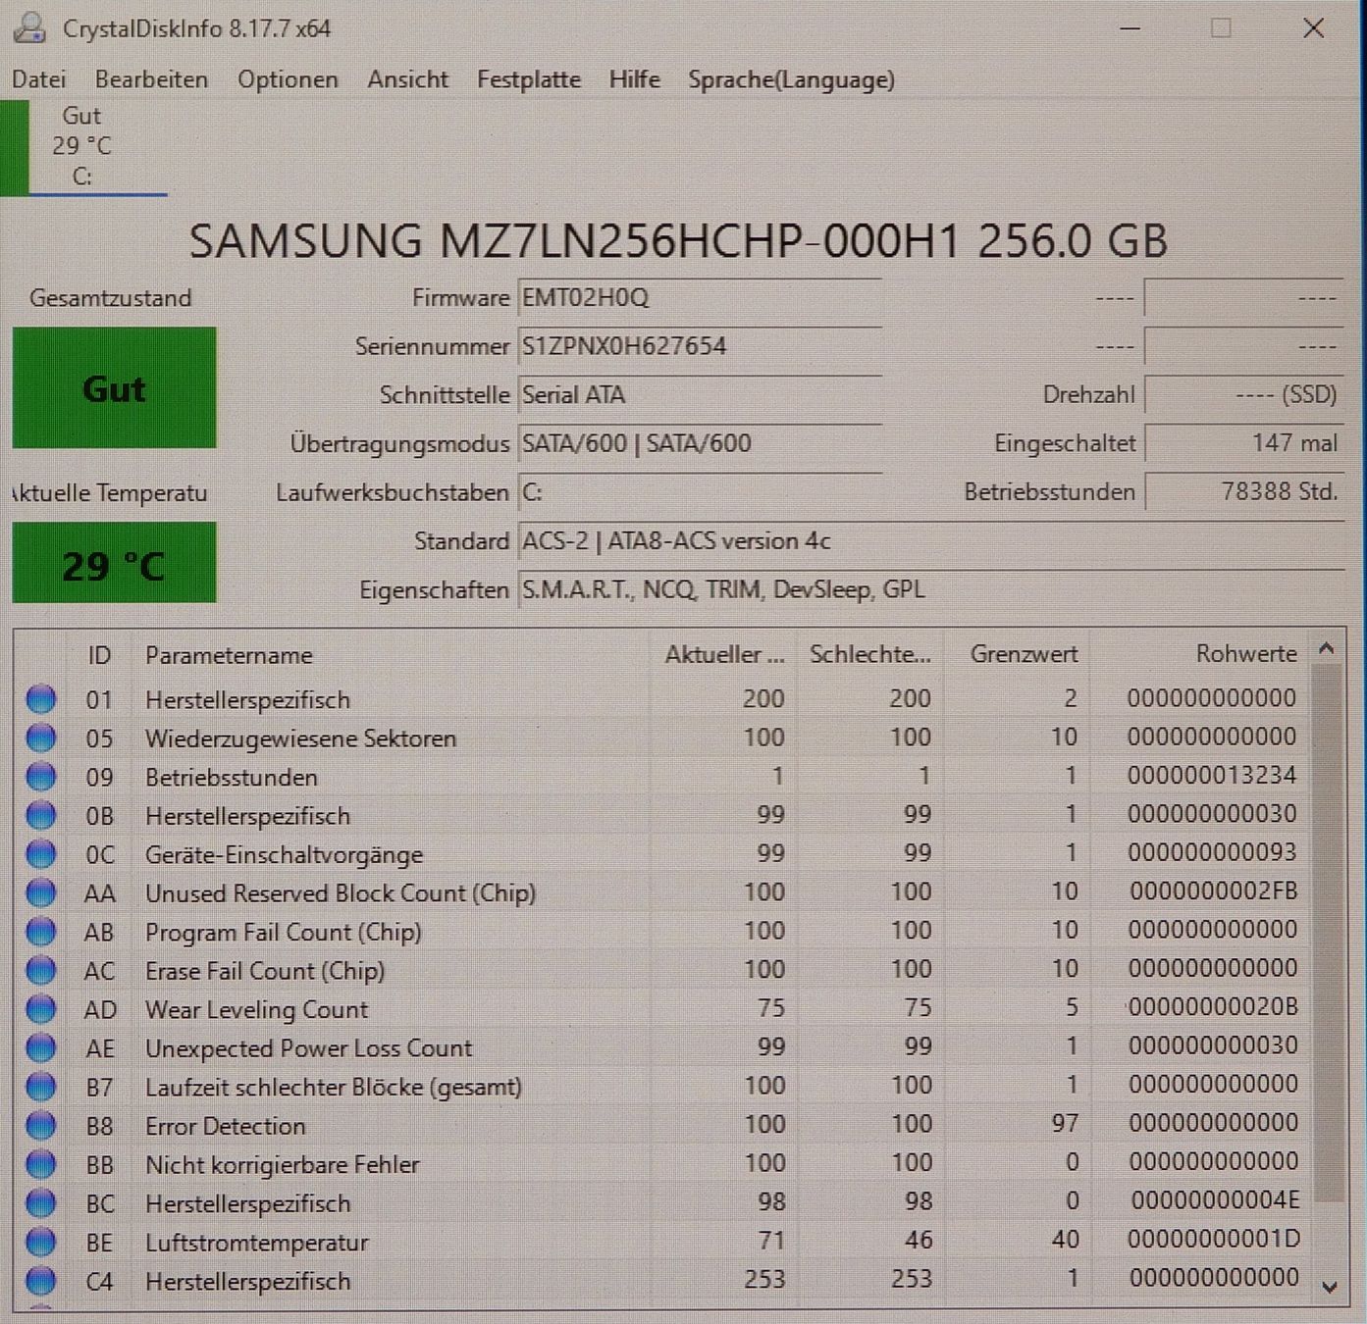Open the Bearbeiten menu
The image size is (1367, 1324).
(x=151, y=79)
